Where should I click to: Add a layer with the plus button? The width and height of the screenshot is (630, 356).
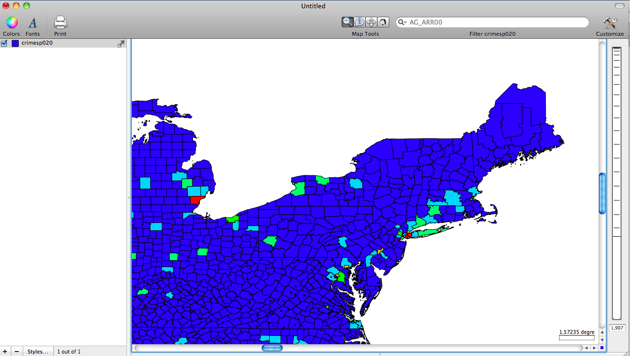click(5, 352)
